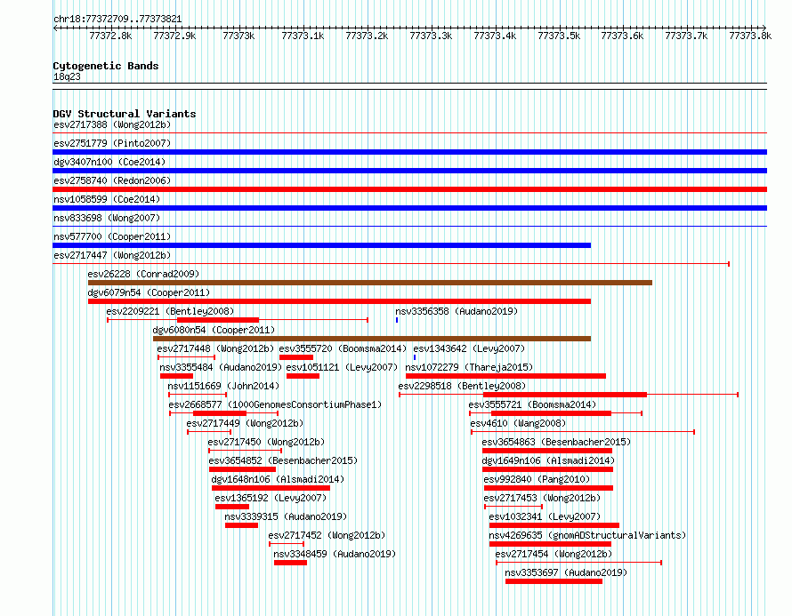Click the esv26228 (Conrad2009) label
Viewport: 792px width, 616px height.
[143, 274]
